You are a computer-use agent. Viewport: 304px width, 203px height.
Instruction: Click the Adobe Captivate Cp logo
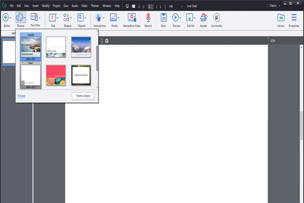coord(4,5)
